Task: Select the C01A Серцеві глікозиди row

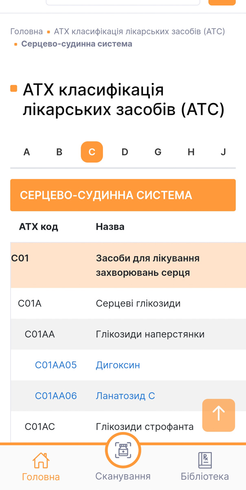Action: point(128,303)
